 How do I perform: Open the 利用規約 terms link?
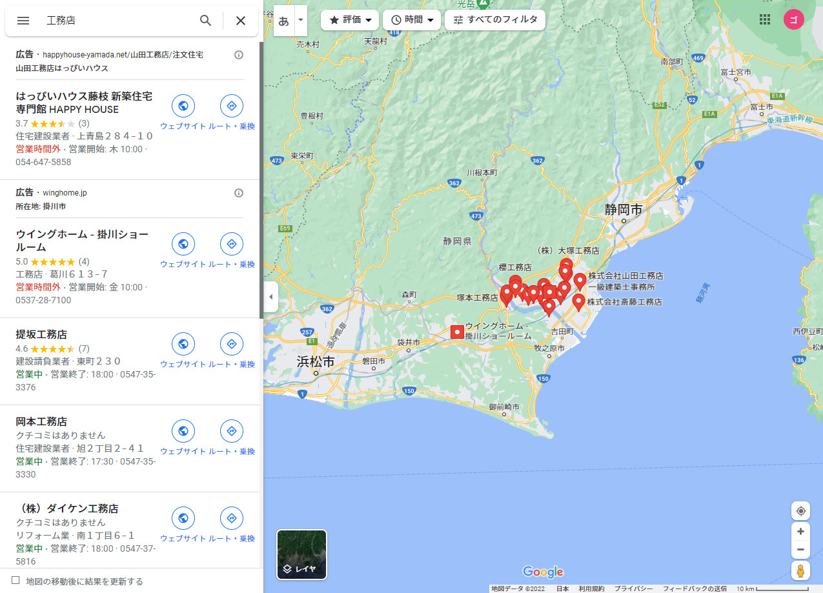click(x=591, y=588)
